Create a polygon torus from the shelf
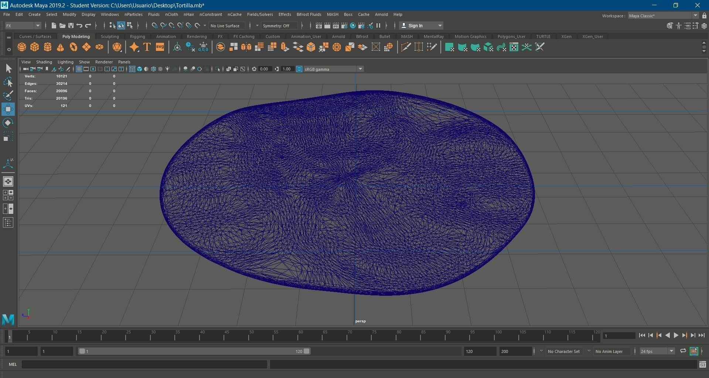Viewport: 709px width, 378px height. (74, 47)
